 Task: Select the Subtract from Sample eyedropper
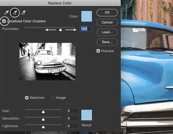pos(23,12)
